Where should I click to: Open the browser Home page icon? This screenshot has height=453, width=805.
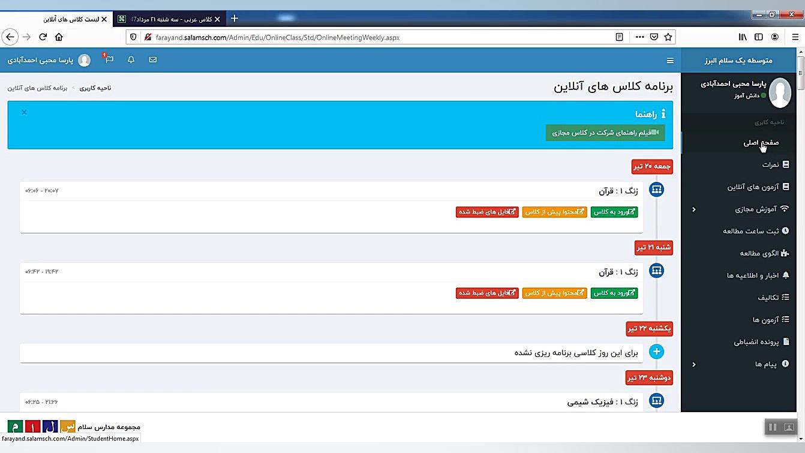tap(59, 37)
